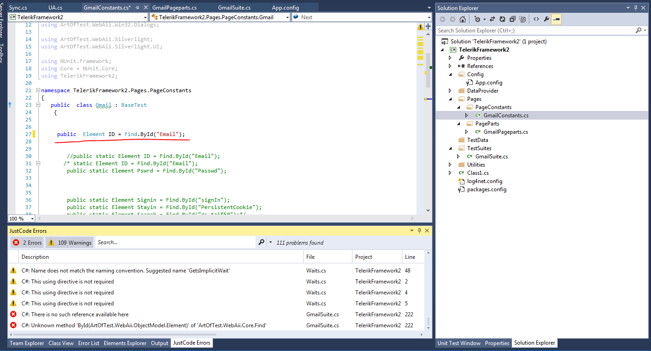Screen dimensions: 651x351
Task: Collapse the TestSuites folder
Action: click(450, 148)
